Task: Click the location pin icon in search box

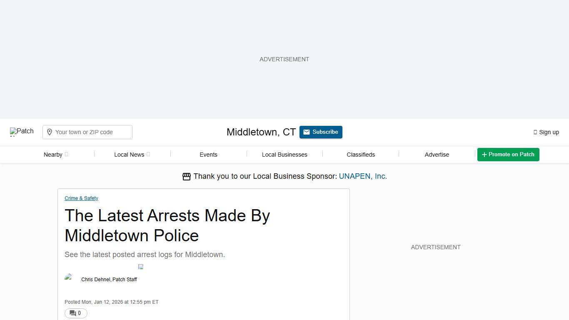Action: pyautogui.click(x=50, y=132)
